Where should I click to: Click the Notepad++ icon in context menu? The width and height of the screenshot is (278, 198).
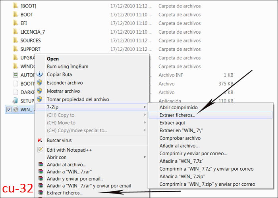coord(40,150)
